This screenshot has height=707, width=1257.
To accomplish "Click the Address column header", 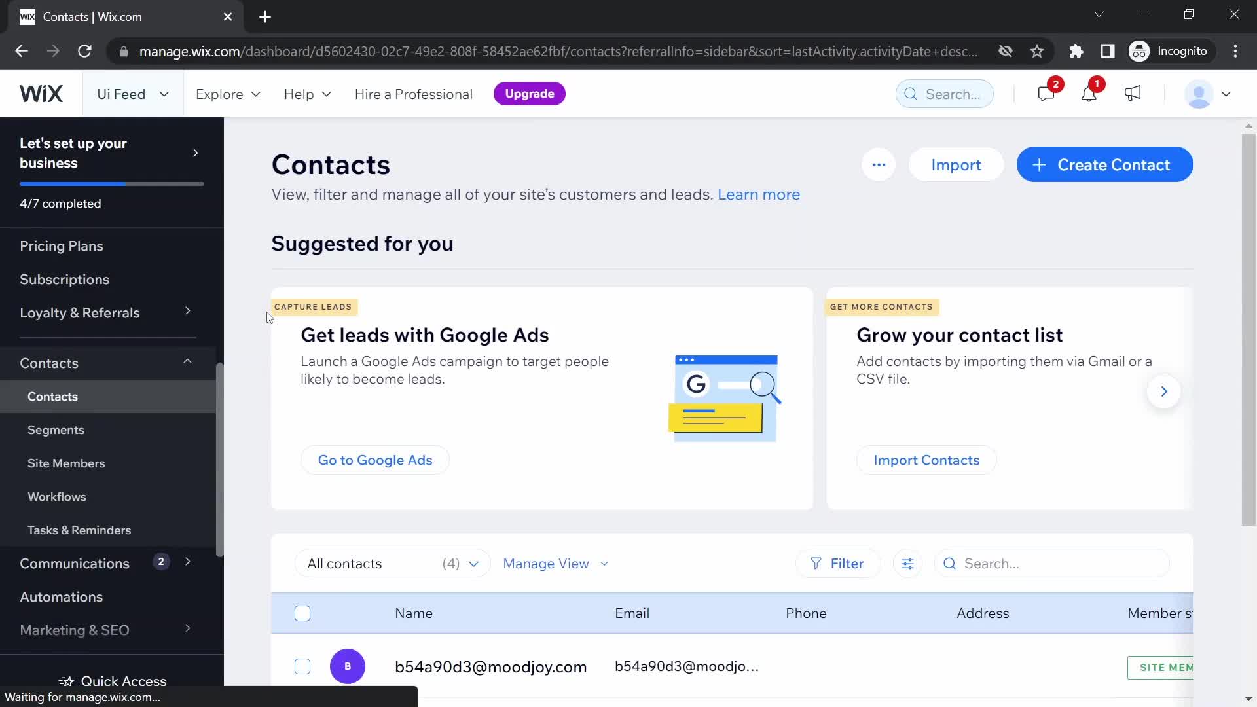I will (983, 613).
